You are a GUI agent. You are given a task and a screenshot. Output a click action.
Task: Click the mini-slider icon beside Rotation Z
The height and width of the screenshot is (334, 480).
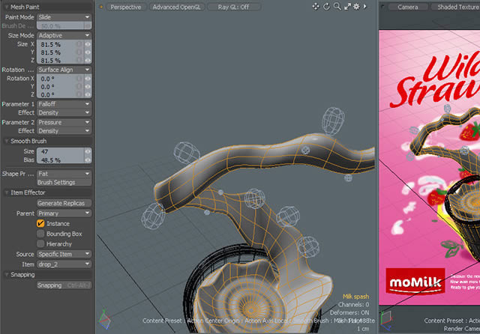[88, 94]
